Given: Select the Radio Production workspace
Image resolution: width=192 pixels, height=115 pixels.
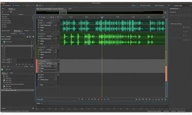Looking at the screenshot, I should [159, 5].
